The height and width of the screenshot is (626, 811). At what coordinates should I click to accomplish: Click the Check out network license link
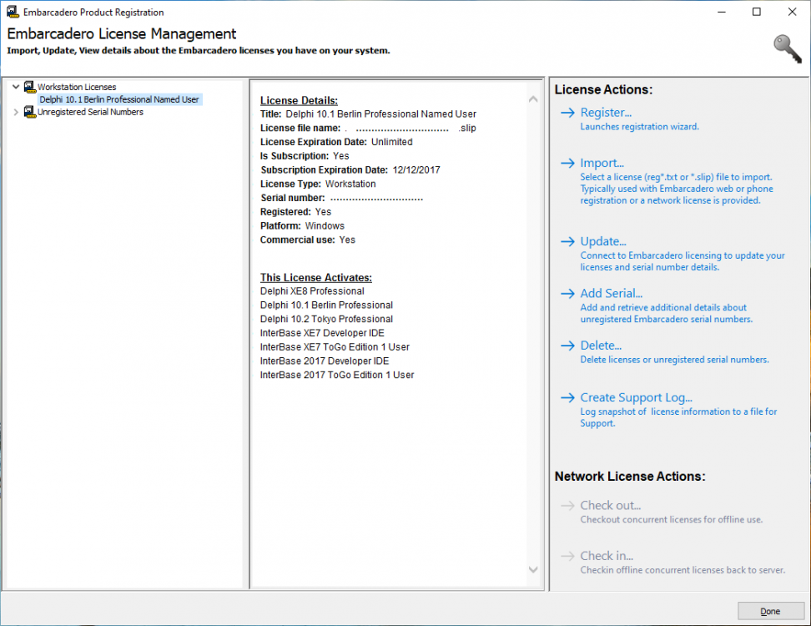[x=610, y=506]
